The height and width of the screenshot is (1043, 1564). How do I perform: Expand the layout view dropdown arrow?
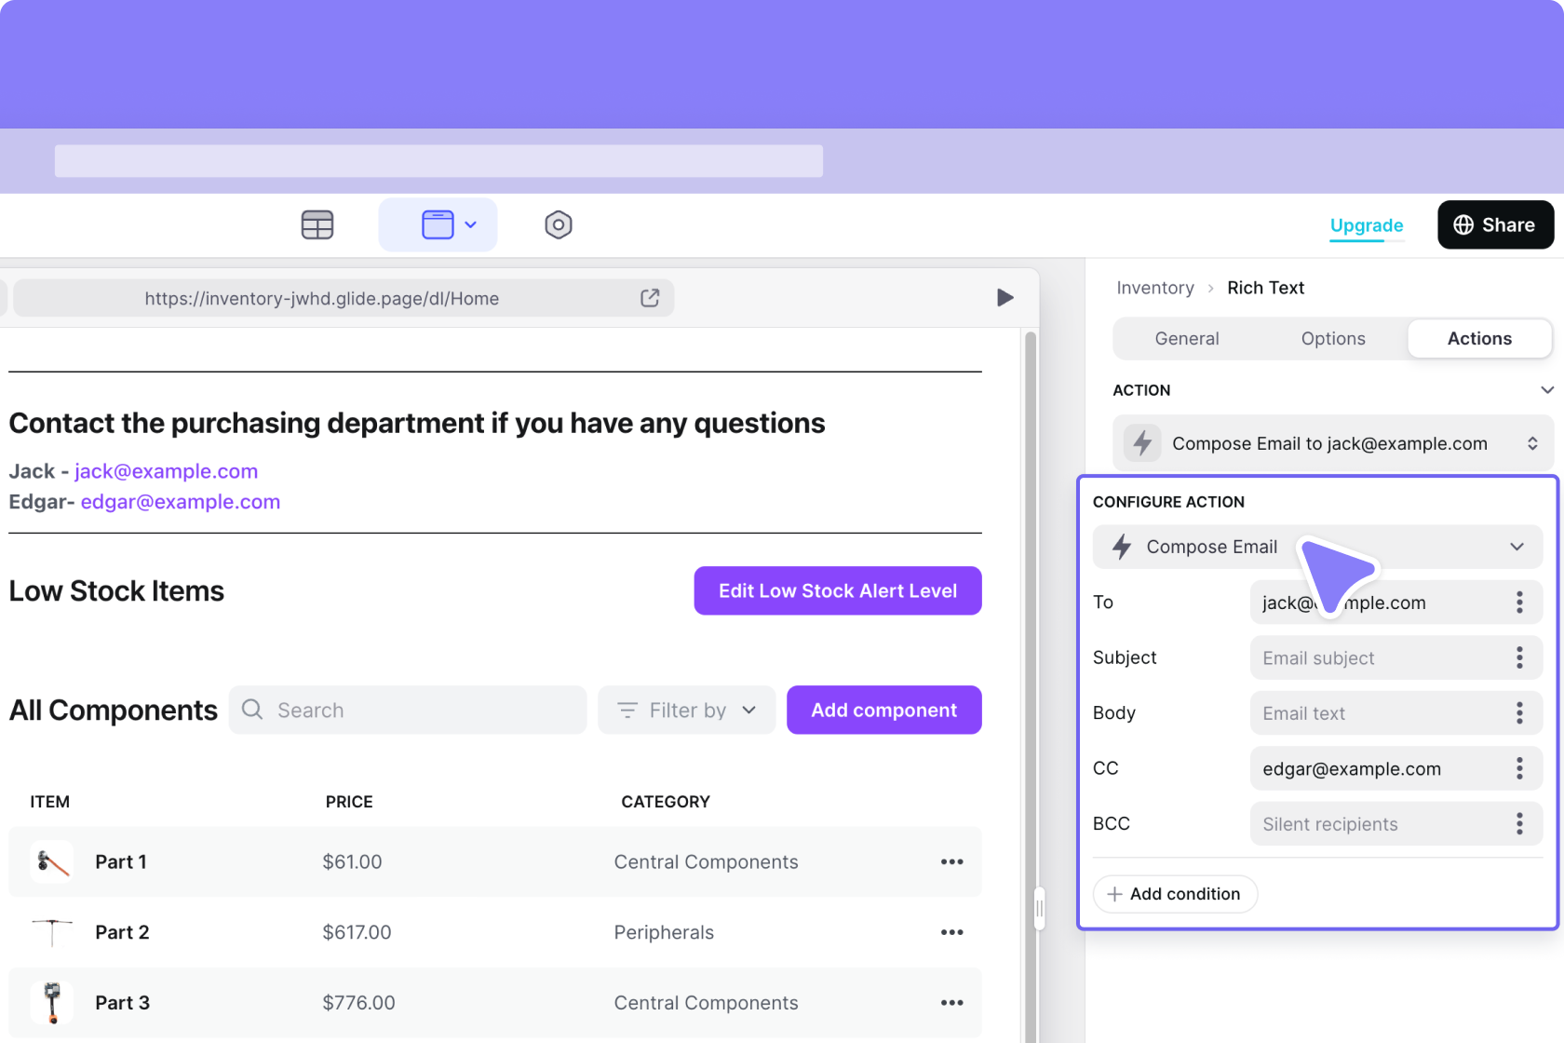click(x=471, y=224)
